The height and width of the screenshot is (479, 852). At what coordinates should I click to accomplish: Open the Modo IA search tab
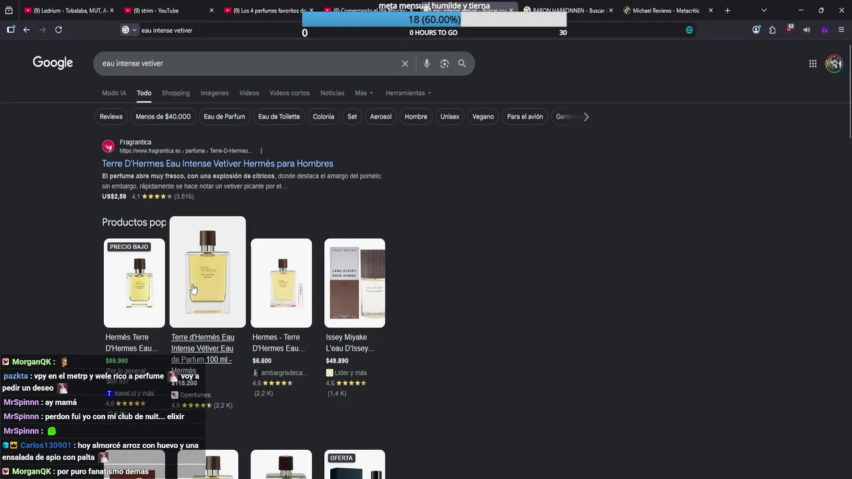click(114, 93)
